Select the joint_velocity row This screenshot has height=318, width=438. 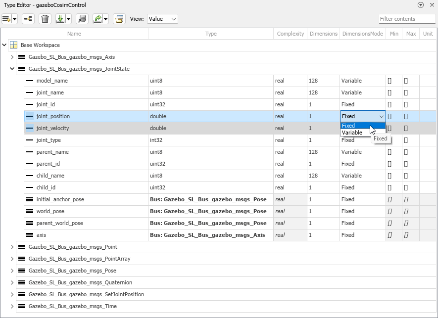pyautogui.click(x=74, y=128)
